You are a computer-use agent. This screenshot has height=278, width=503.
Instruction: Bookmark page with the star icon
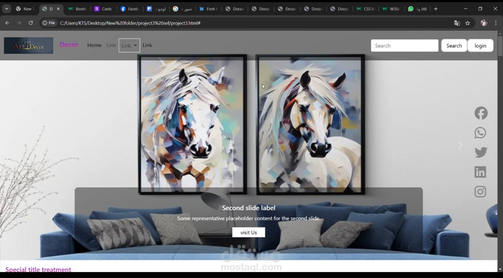pos(467,23)
